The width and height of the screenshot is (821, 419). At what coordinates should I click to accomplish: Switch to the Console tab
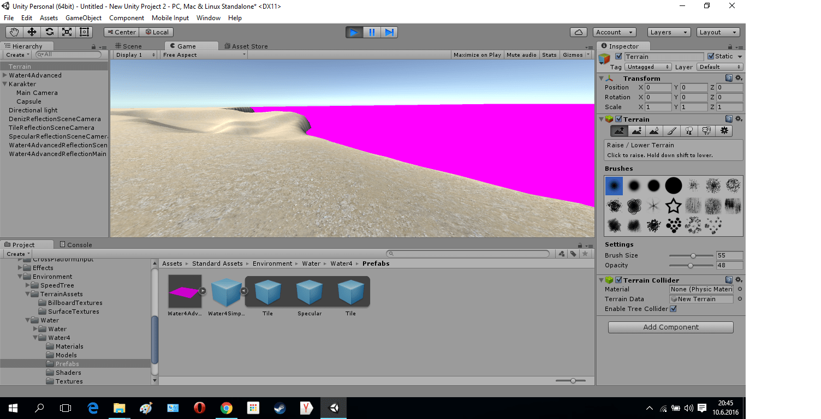click(76, 244)
